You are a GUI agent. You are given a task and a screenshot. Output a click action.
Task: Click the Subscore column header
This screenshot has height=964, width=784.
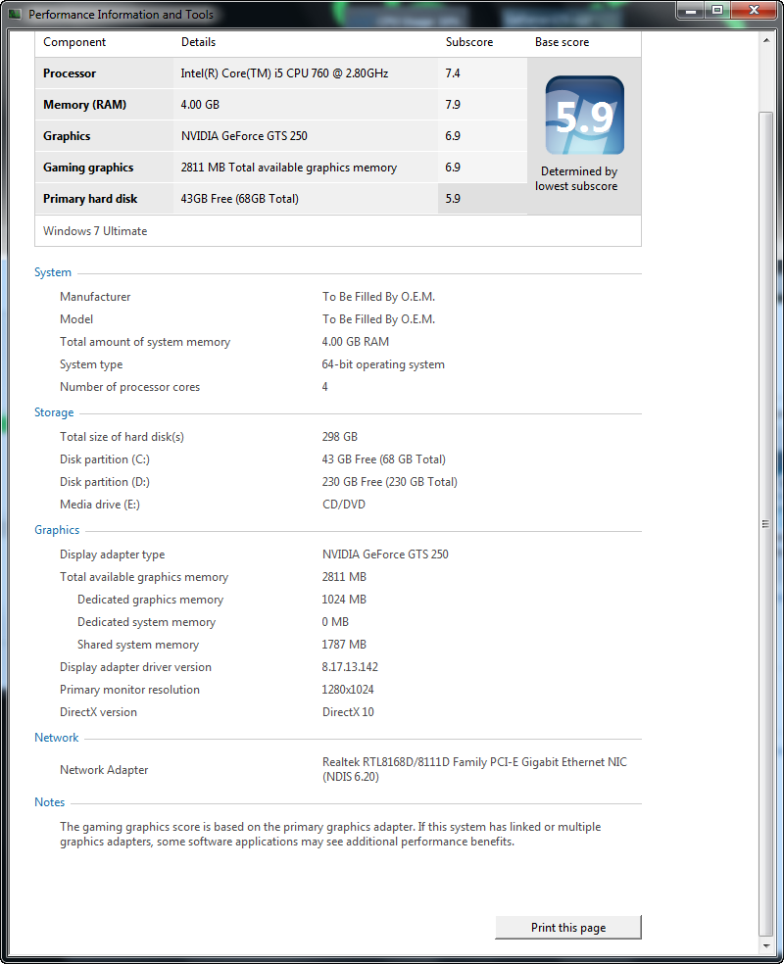469,42
